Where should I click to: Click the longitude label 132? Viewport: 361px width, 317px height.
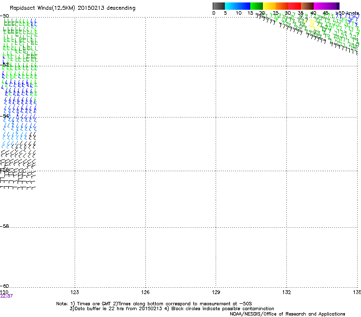286,292
